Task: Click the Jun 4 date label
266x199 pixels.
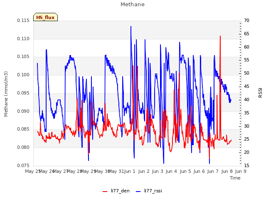Action: [x=171, y=171]
